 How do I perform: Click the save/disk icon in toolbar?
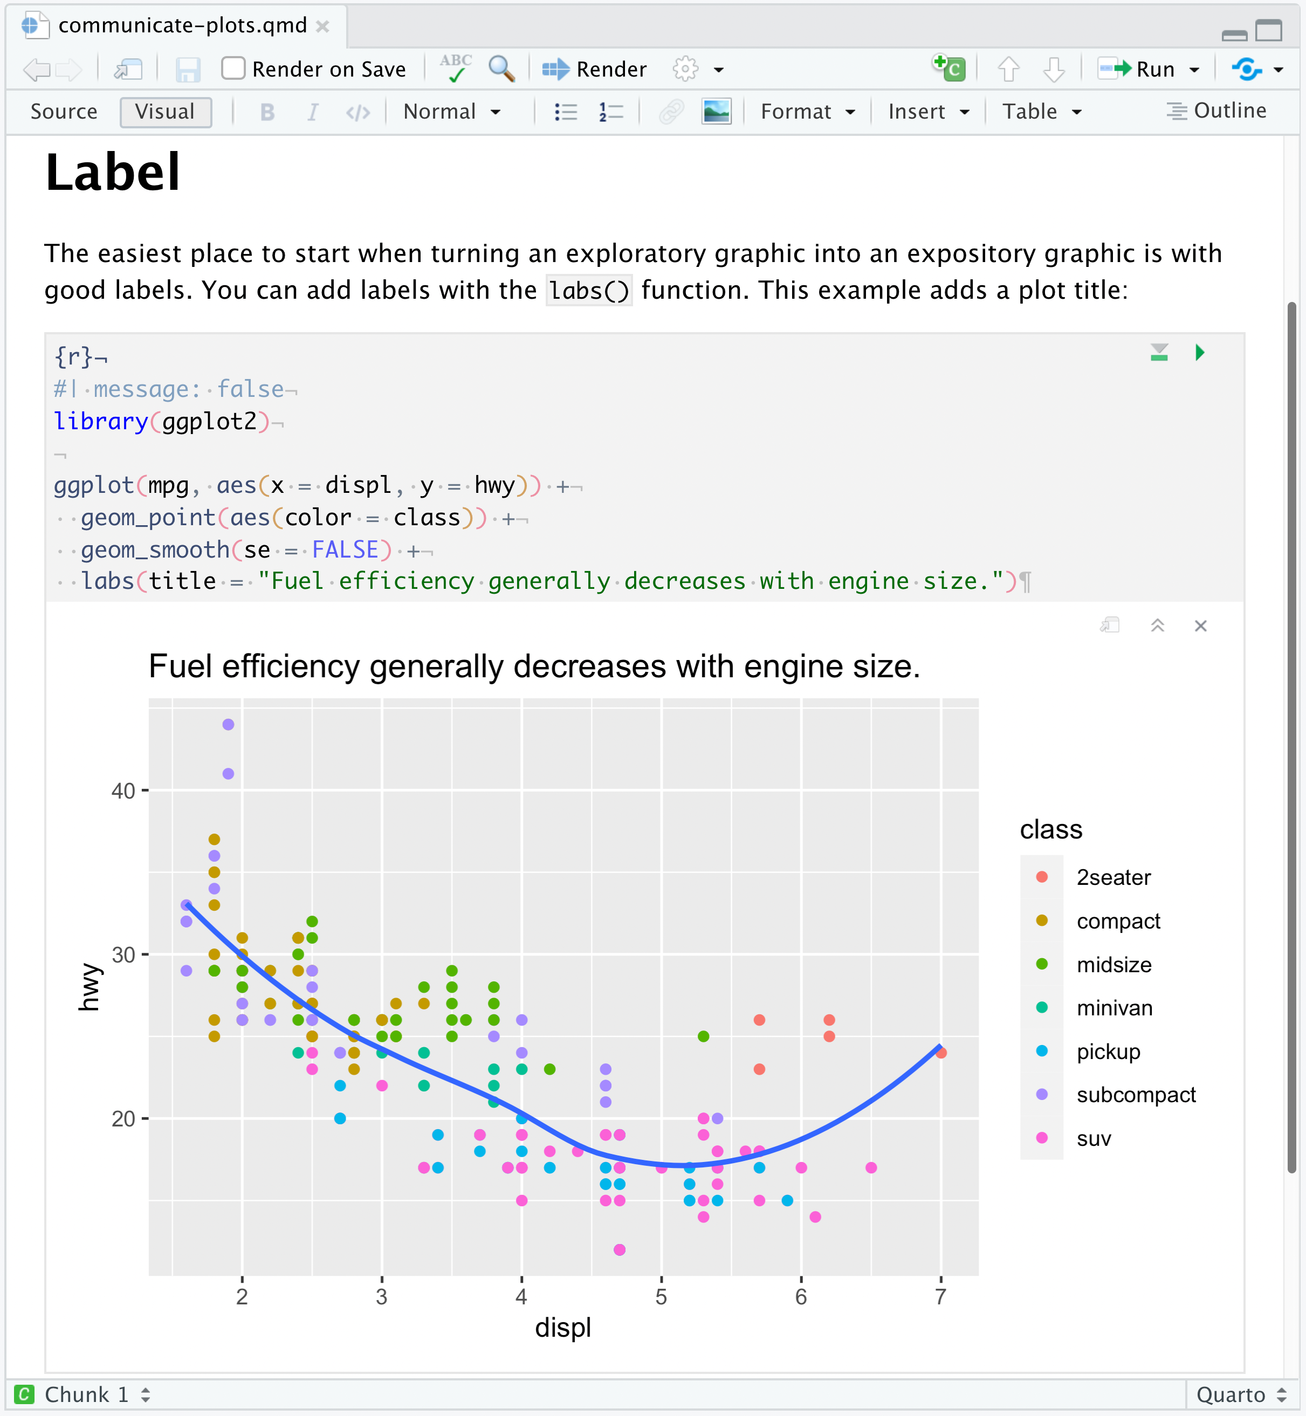pos(188,68)
